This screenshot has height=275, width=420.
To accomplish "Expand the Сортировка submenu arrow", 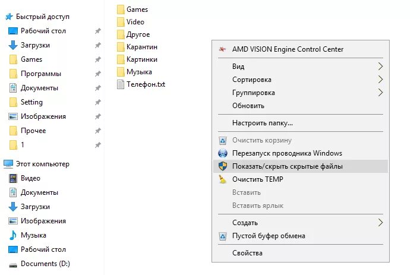I will [380, 80].
